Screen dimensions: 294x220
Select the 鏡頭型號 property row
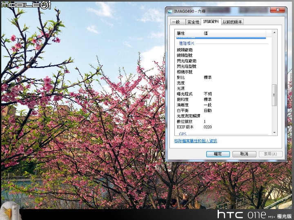[222, 55]
